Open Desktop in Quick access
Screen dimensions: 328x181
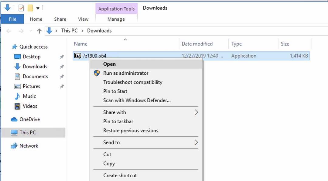coord(32,56)
